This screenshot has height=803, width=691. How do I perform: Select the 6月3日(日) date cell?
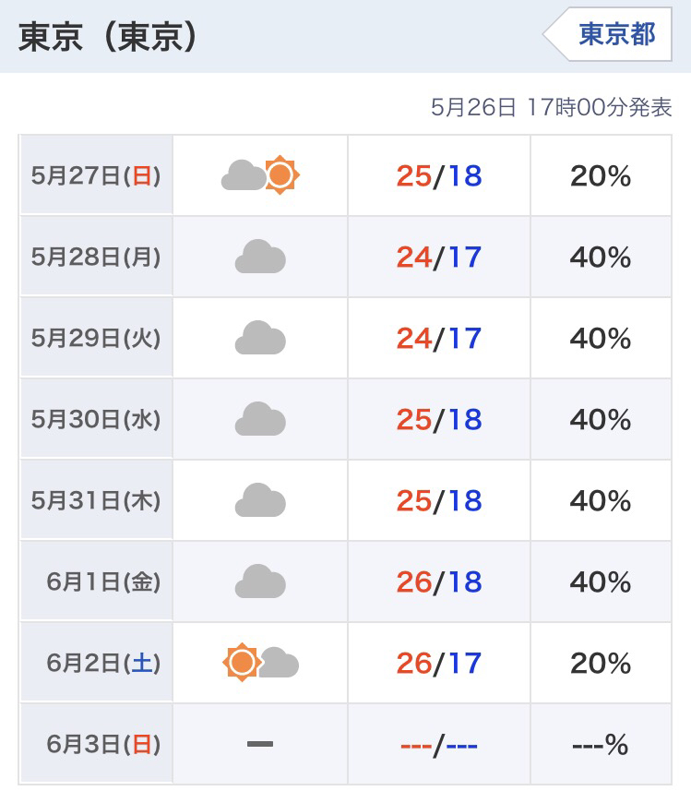click(102, 744)
